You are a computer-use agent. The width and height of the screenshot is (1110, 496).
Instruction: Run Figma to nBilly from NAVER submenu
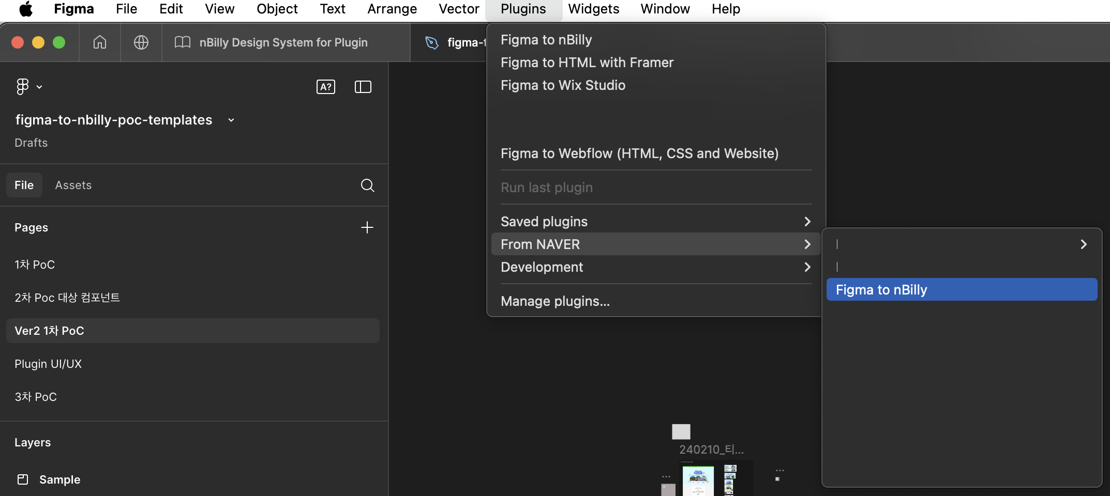pos(961,290)
